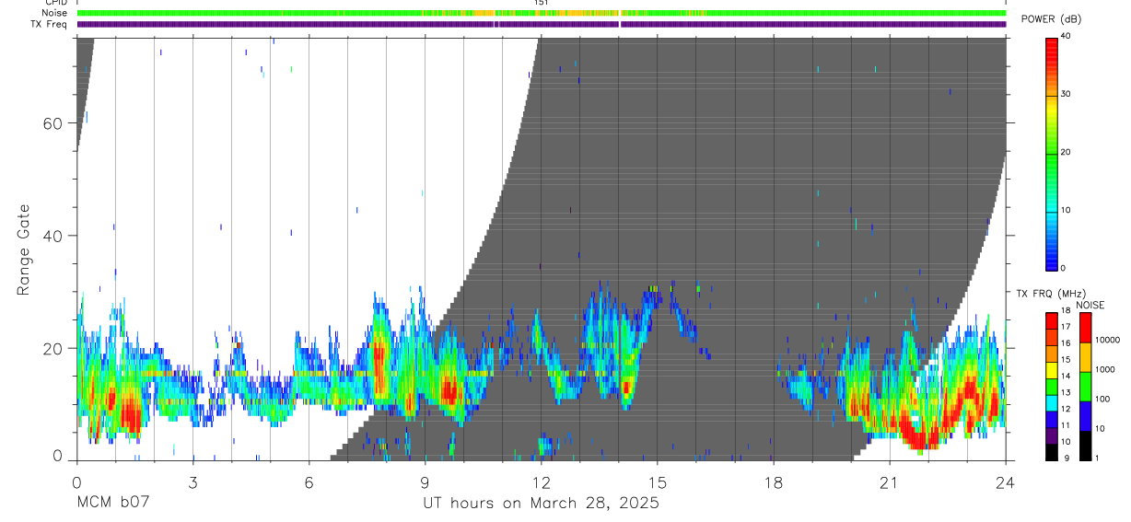Click the "POWER (dB)" color bar title

[x=1052, y=19]
